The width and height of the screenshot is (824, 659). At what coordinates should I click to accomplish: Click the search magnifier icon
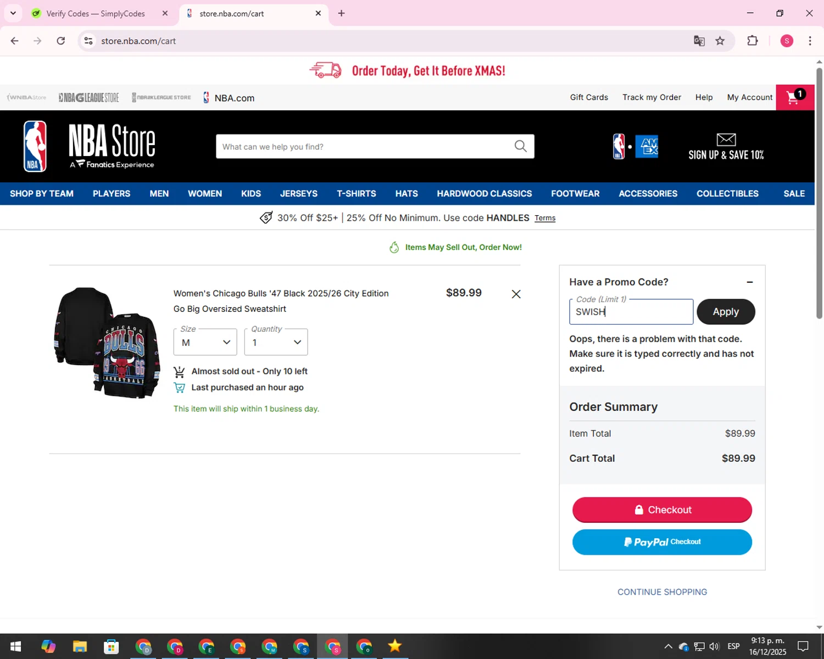pyautogui.click(x=520, y=146)
